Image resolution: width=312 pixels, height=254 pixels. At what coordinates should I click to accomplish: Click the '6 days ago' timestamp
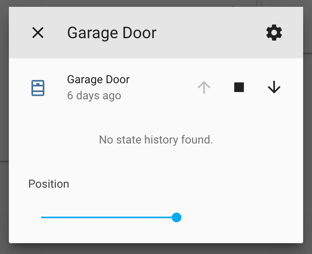point(94,96)
